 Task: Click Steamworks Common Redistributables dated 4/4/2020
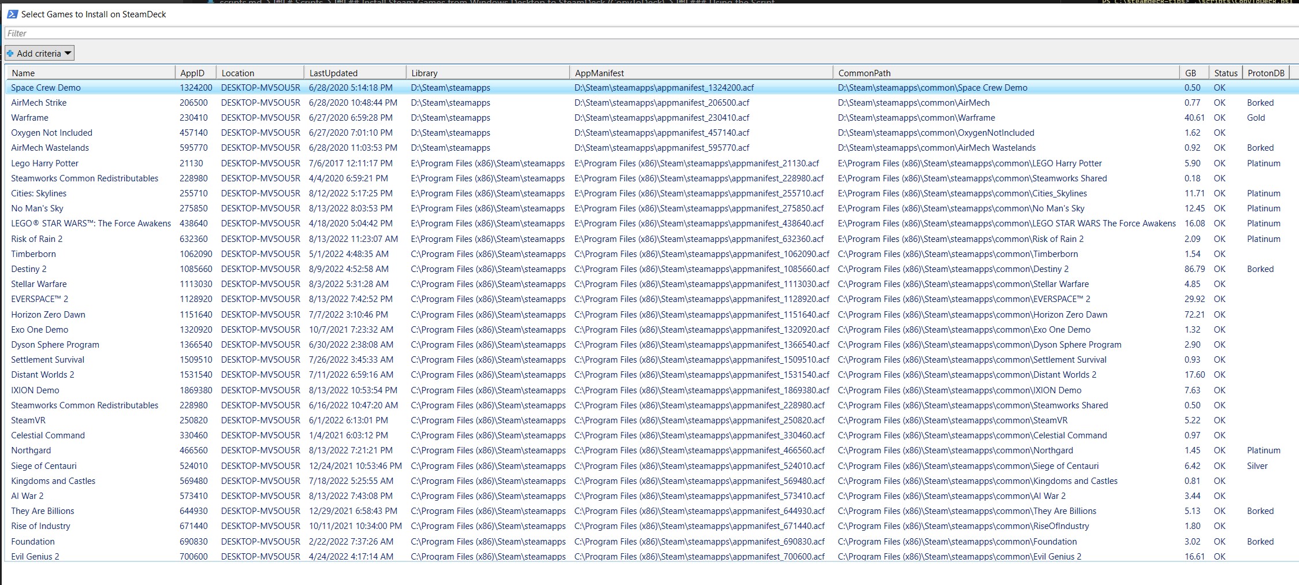pos(84,178)
